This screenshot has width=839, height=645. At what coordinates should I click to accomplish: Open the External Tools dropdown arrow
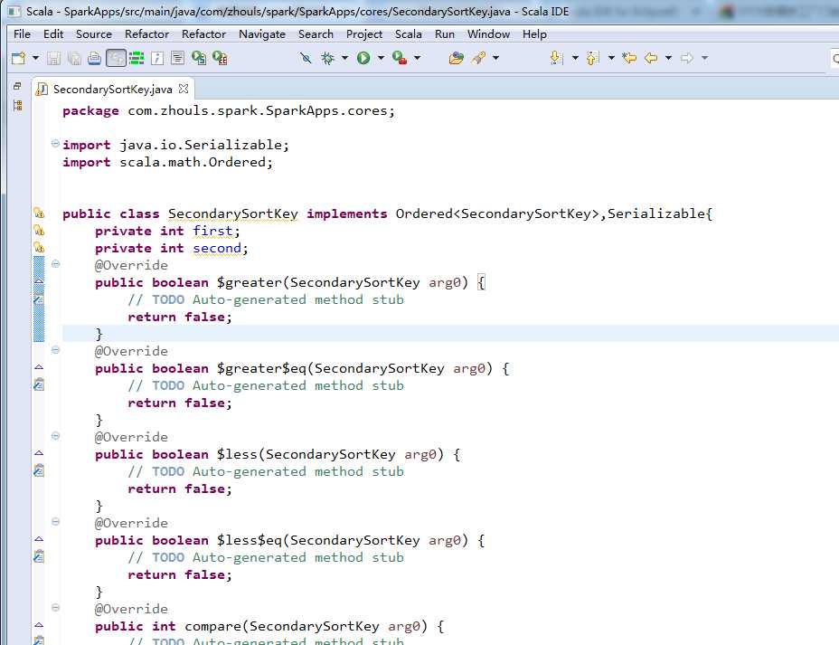(x=418, y=58)
